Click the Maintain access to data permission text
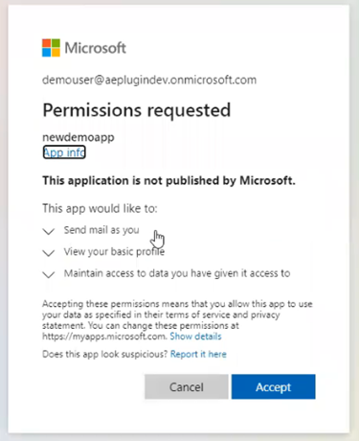The width and height of the screenshot is (359, 441). coord(177,273)
